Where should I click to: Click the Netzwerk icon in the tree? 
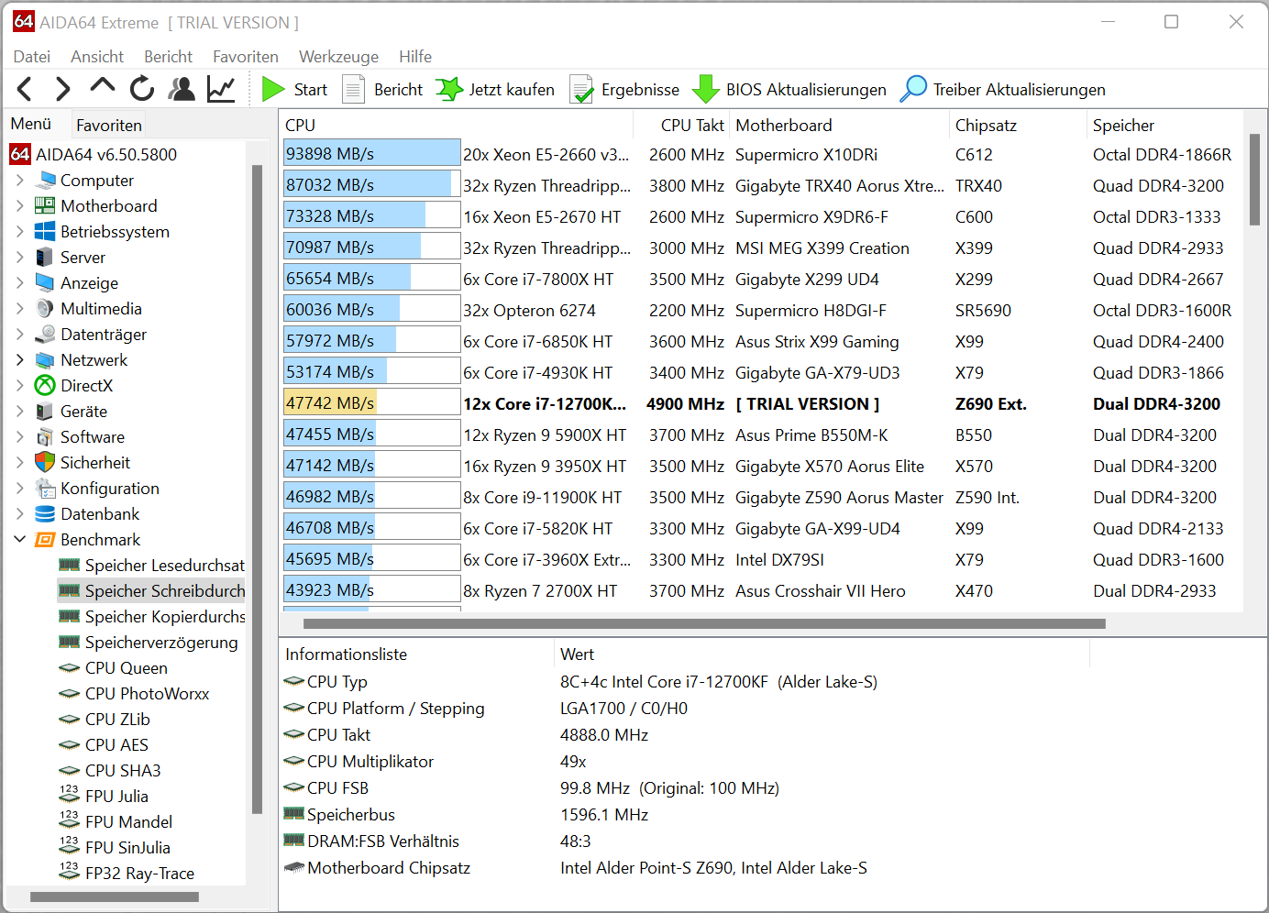click(x=45, y=360)
